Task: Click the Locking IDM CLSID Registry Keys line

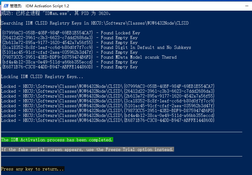Action: tap(42, 77)
